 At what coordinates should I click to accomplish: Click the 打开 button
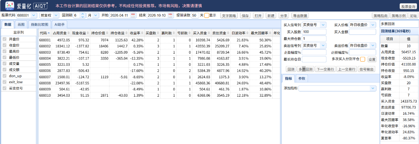click(x=258, y=15)
